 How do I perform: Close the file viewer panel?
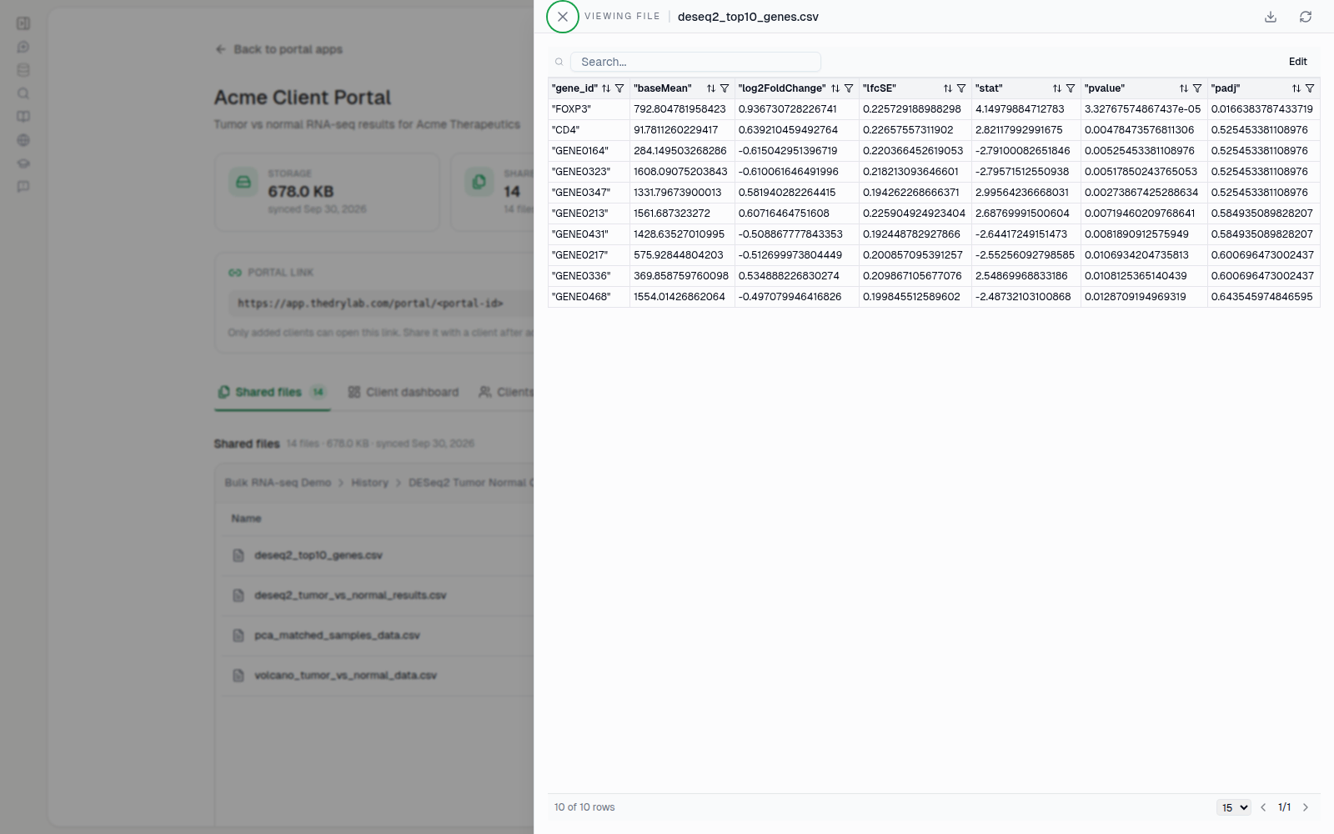click(563, 17)
